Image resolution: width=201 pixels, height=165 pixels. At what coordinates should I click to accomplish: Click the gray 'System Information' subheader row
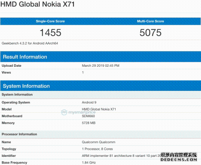click(100, 95)
